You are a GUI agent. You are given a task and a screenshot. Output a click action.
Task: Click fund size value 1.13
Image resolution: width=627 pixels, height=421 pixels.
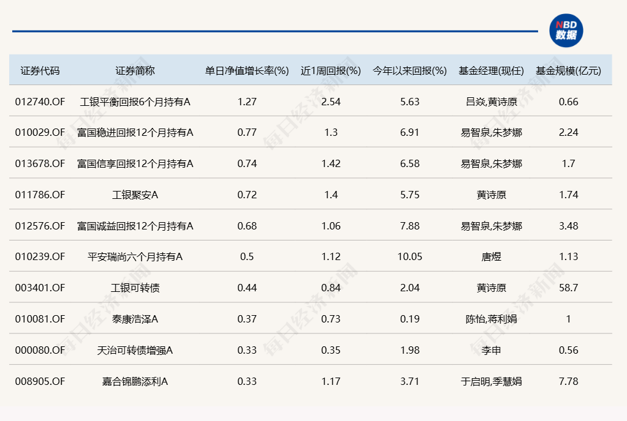568,256
